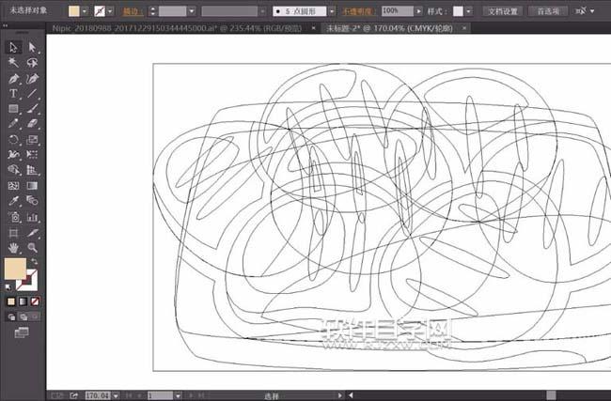Set paint mode to None
This screenshot has height=401, width=611.
click(x=35, y=301)
